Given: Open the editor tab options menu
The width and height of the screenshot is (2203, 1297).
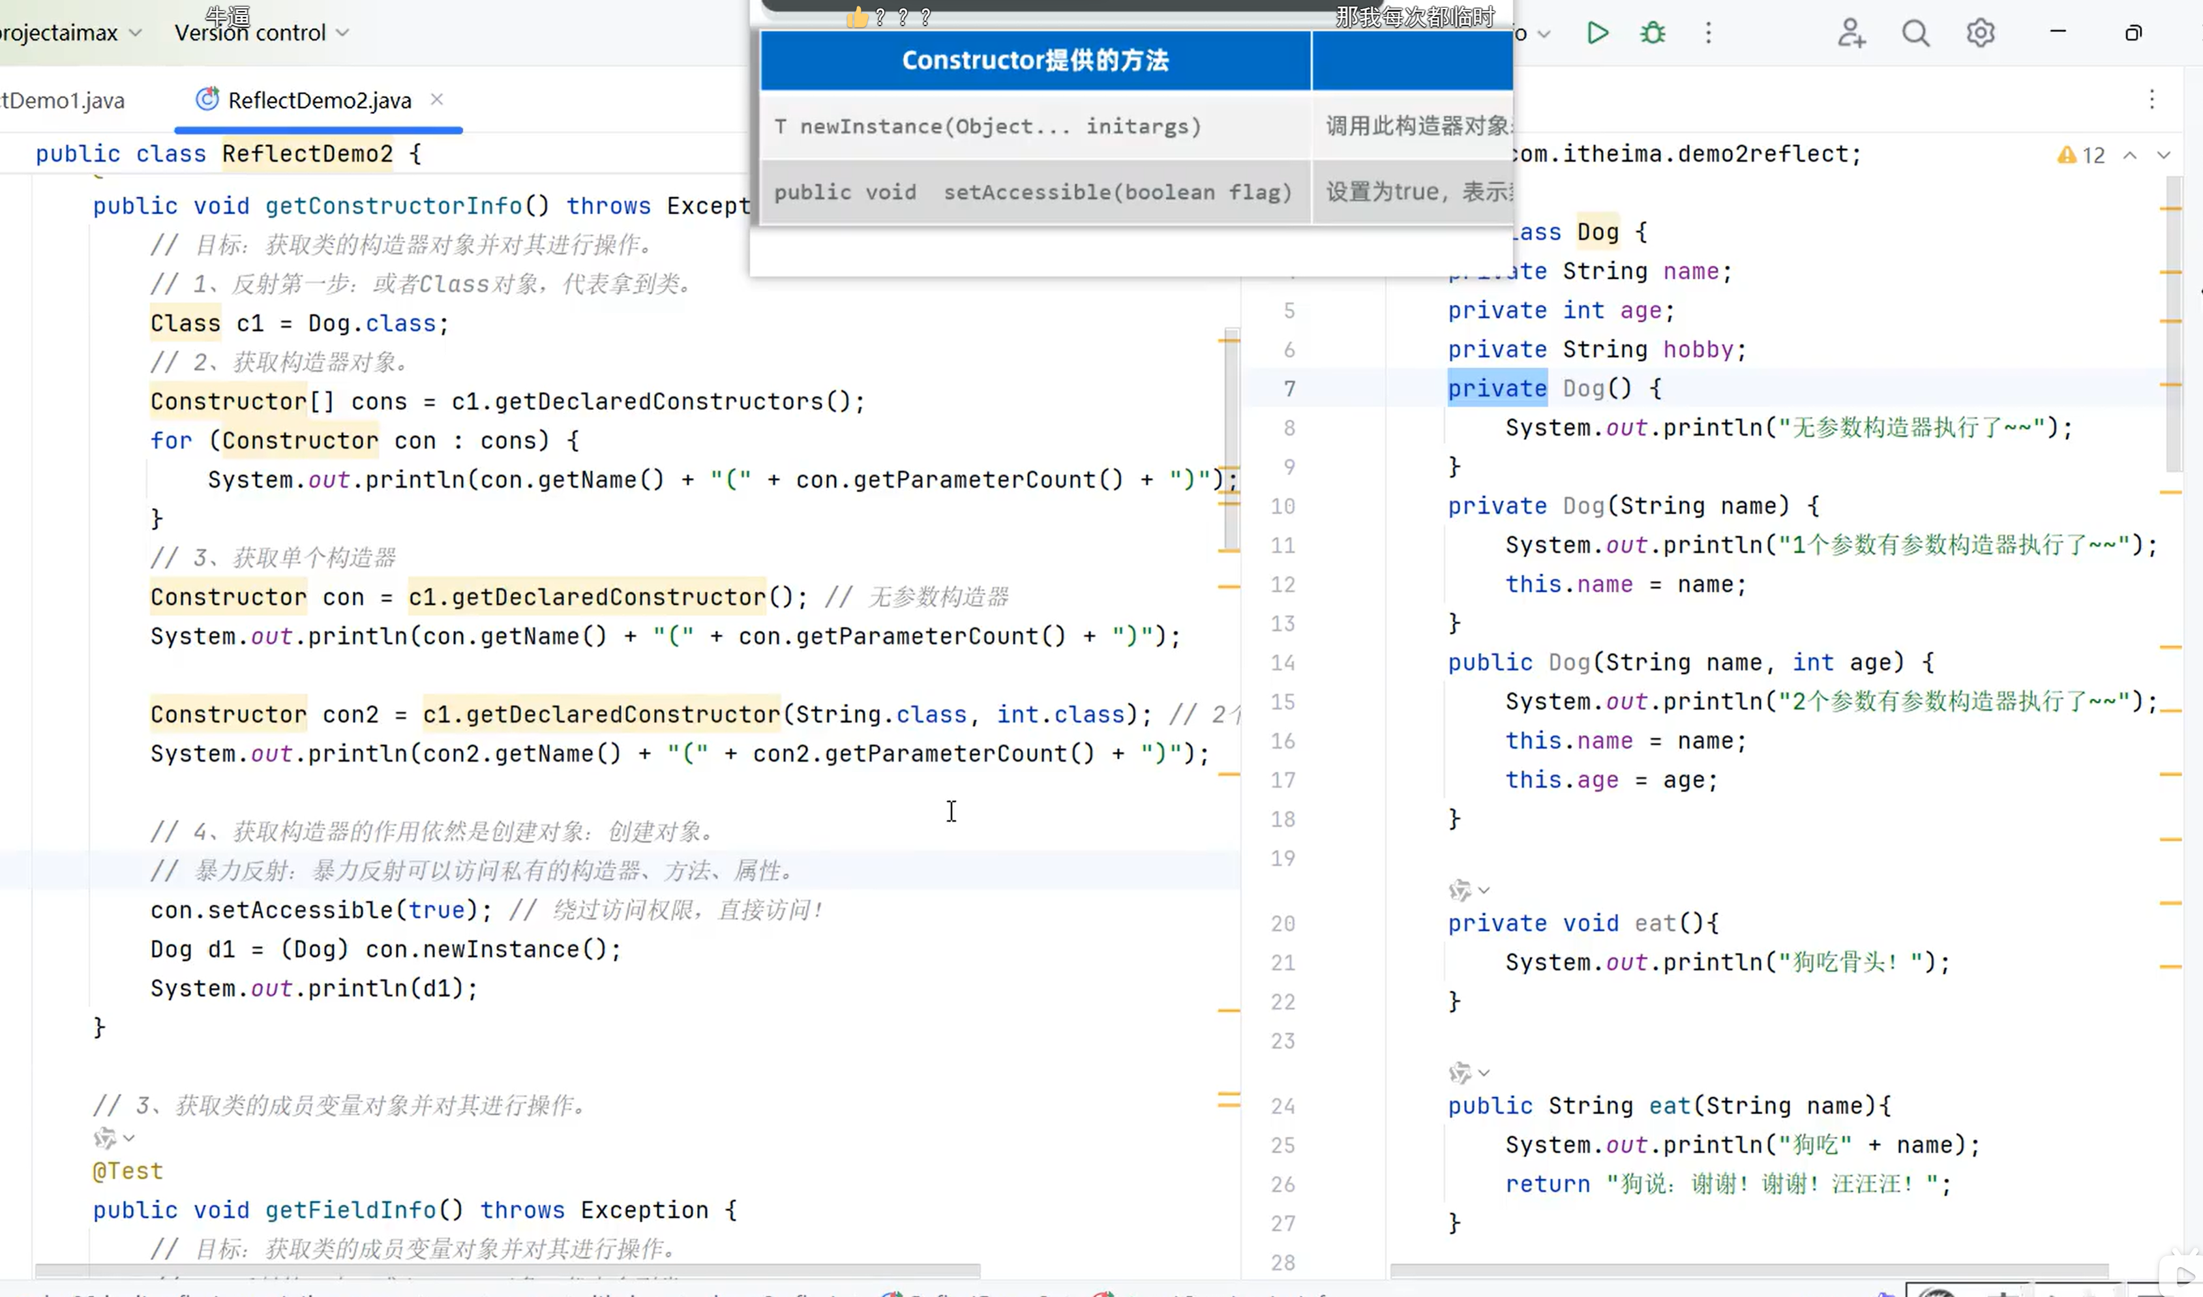Looking at the screenshot, I should click(2151, 100).
